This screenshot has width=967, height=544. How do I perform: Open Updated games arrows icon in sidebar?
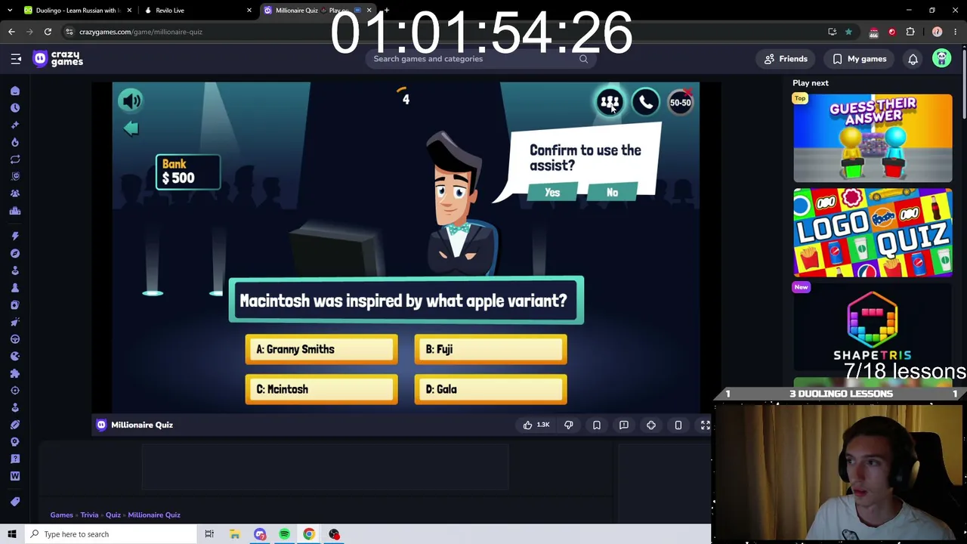(x=14, y=159)
